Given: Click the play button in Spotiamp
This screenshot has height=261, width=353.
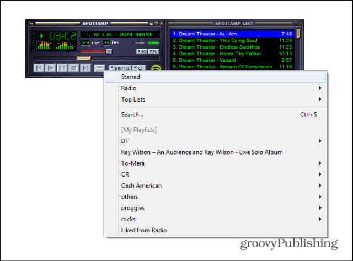Looking at the screenshot, I should (x=50, y=68).
